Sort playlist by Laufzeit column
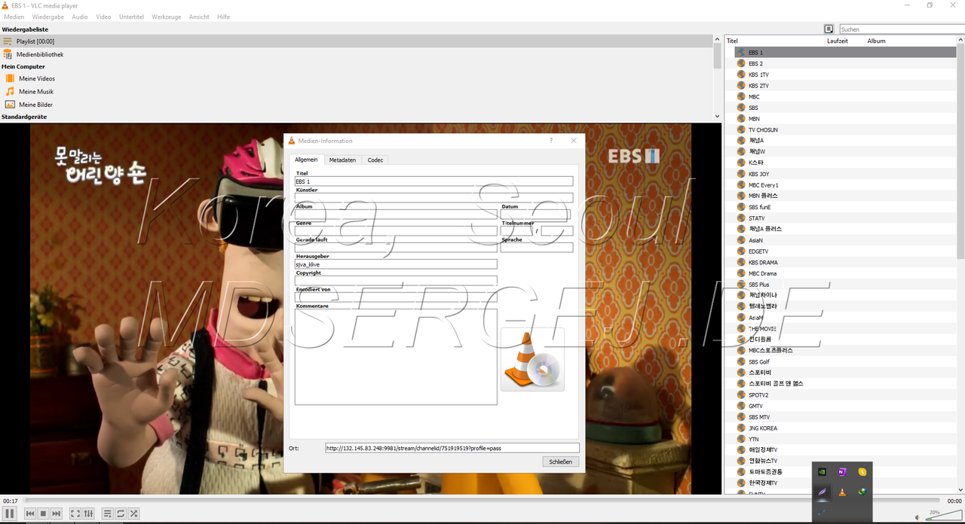 (x=845, y=41)
